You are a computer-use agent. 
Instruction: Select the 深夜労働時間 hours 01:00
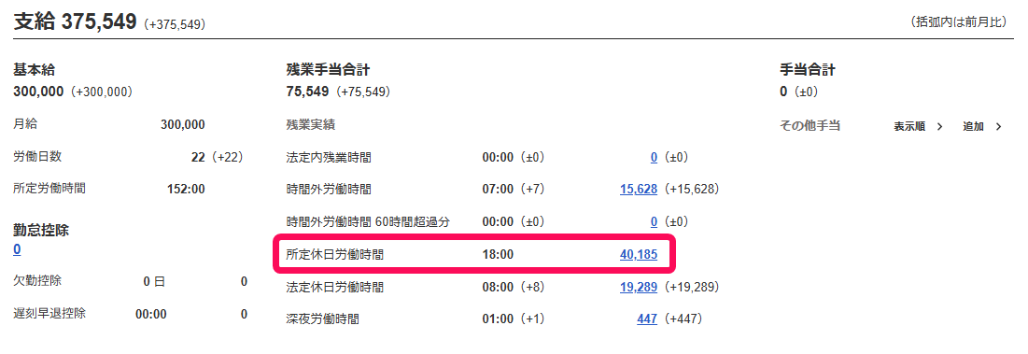click(x=498, y=319)
